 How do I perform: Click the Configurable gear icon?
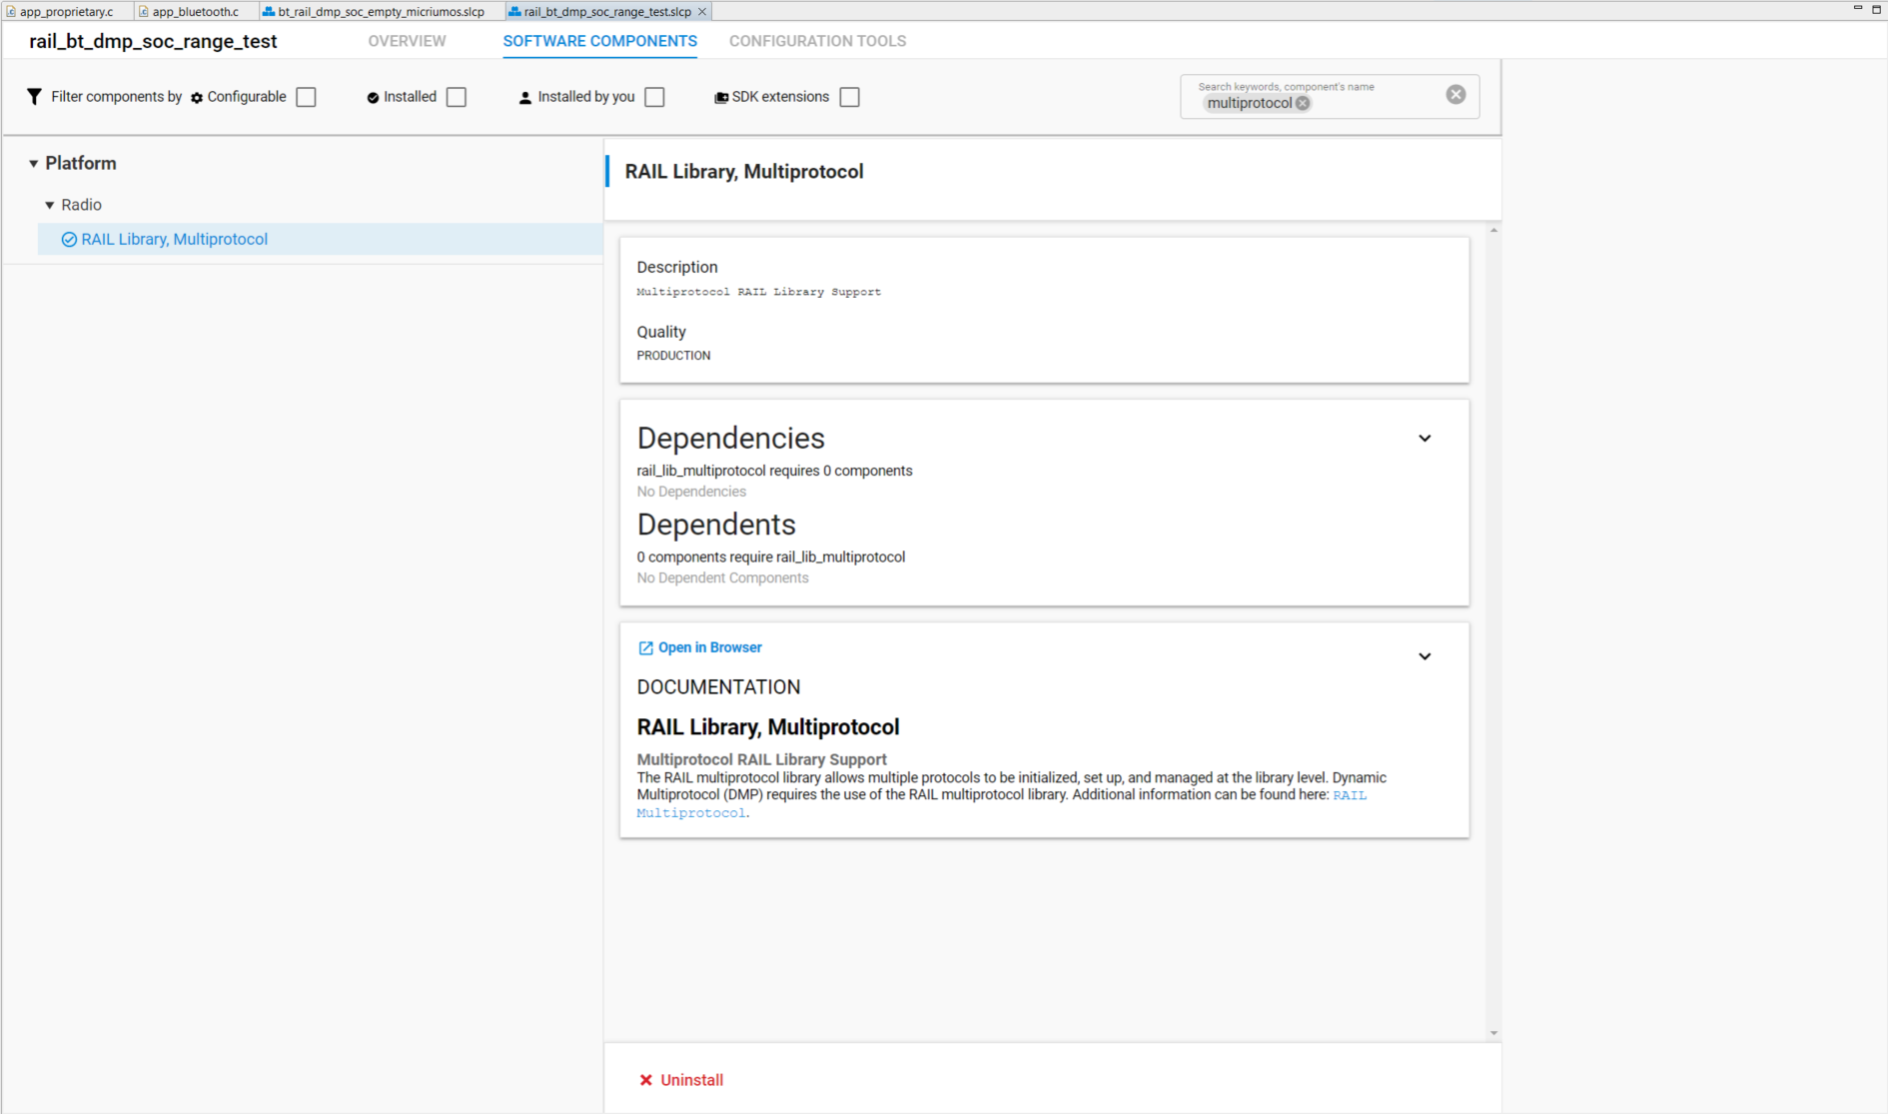click(197, 98)
